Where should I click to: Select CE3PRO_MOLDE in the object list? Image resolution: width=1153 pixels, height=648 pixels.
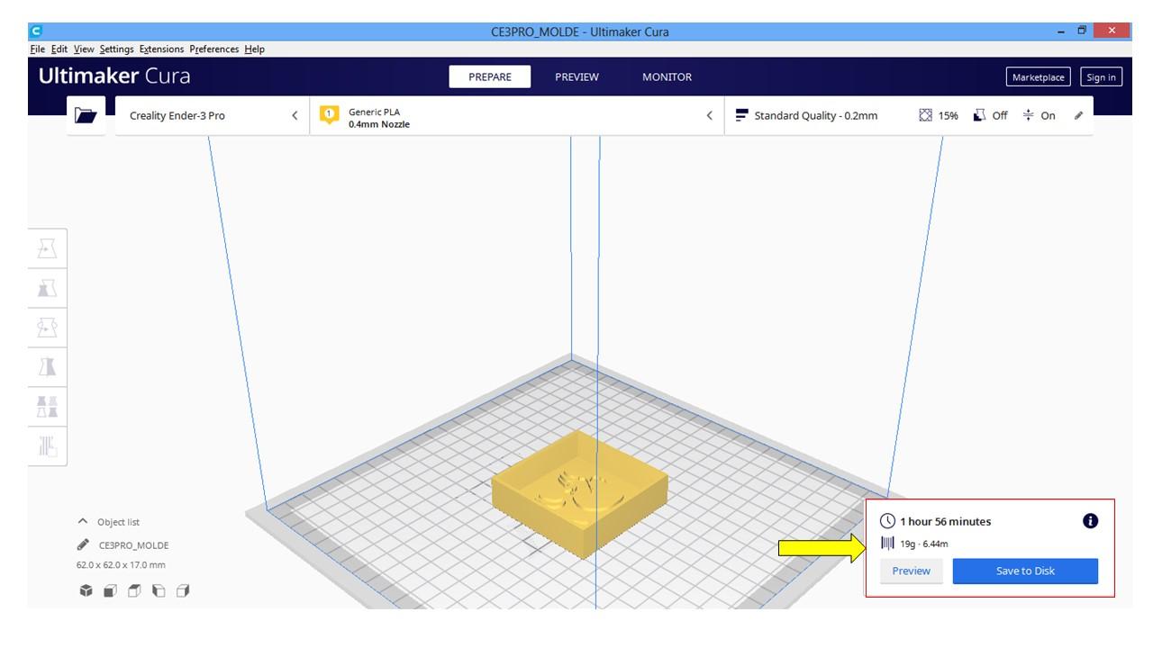[x=133, y=545]
